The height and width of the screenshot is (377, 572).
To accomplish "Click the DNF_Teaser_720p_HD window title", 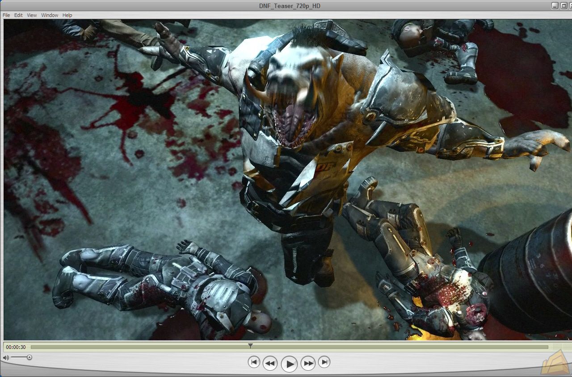I will pos(290,6).
